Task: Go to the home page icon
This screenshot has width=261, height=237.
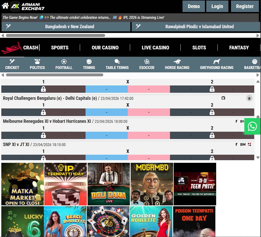Action: (x=5, y=6)
